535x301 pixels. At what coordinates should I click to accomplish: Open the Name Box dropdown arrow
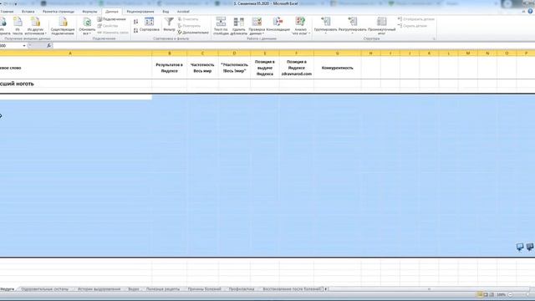click(24, 45)
